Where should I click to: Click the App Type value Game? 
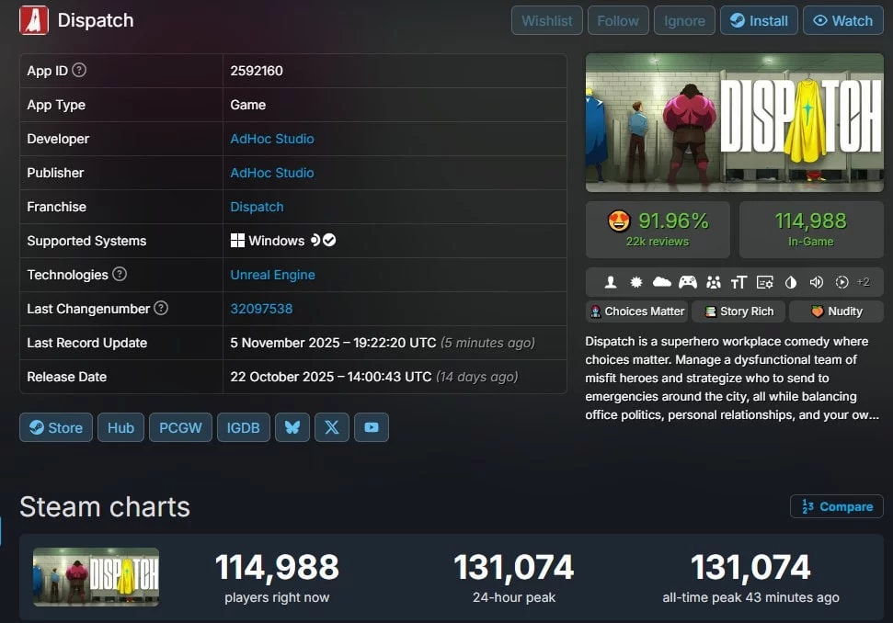247,106
